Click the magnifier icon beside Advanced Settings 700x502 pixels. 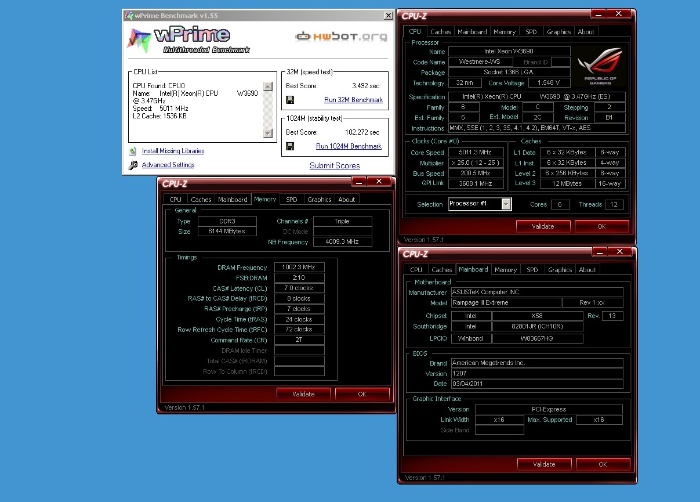133,165
